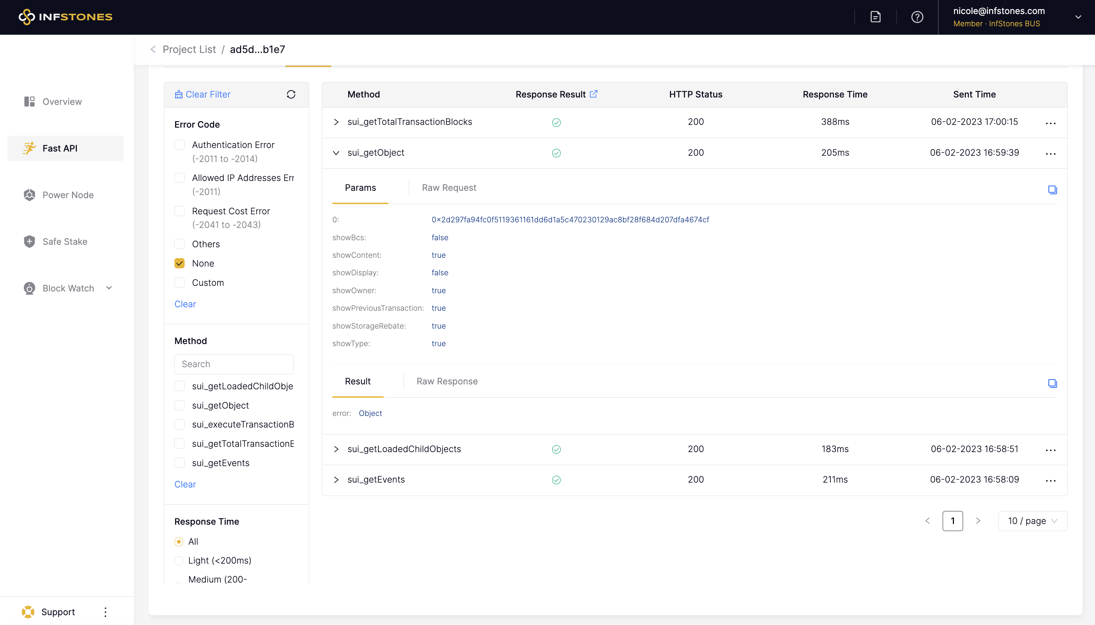
Task: Open Power Node from sidebar
Action: (x=68, y=195)
